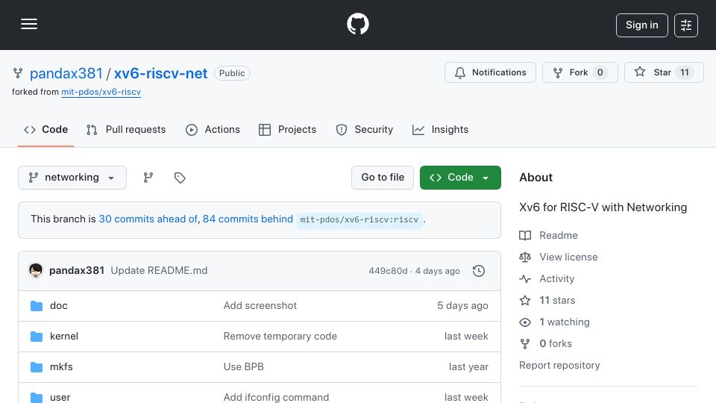
Task: Open pandax381 author link in commit row
Action: pos(77,270)
